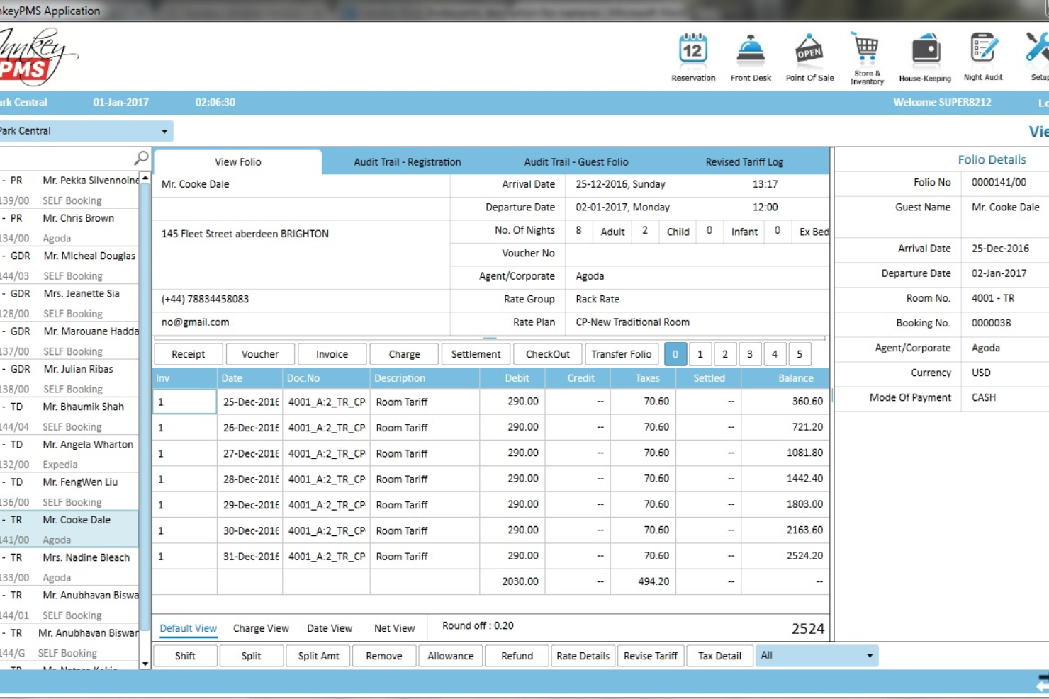
Task: Open Store & Inventory cart icon
Action: coord(867,58)
